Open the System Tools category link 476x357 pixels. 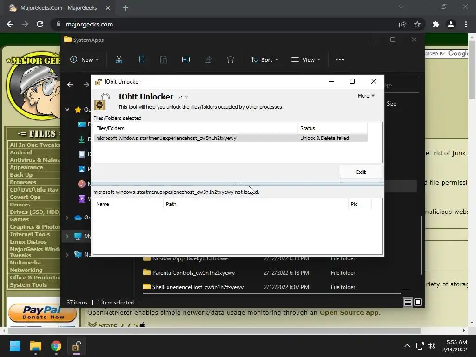28,285
